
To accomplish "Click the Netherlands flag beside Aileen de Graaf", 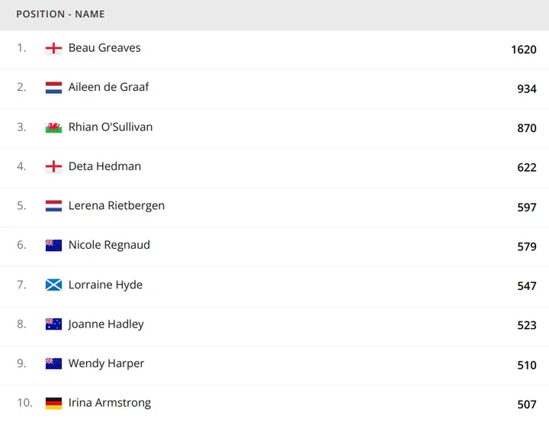I will click(53, 88).
